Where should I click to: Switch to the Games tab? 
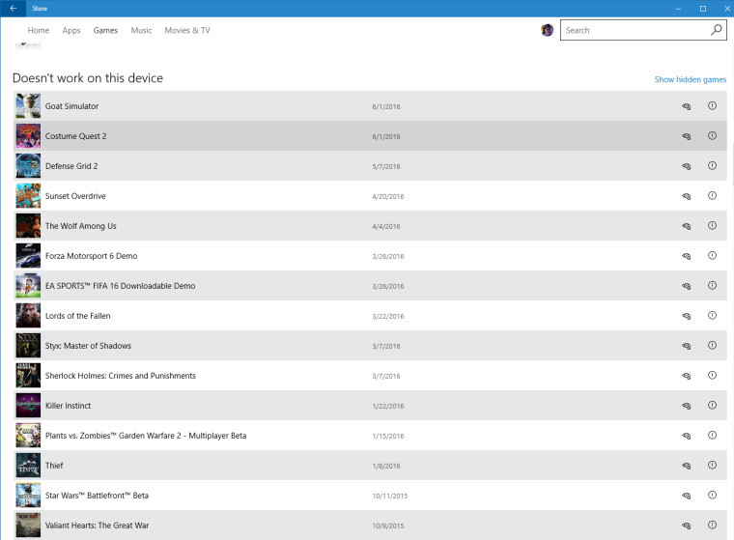coord(105,31)
